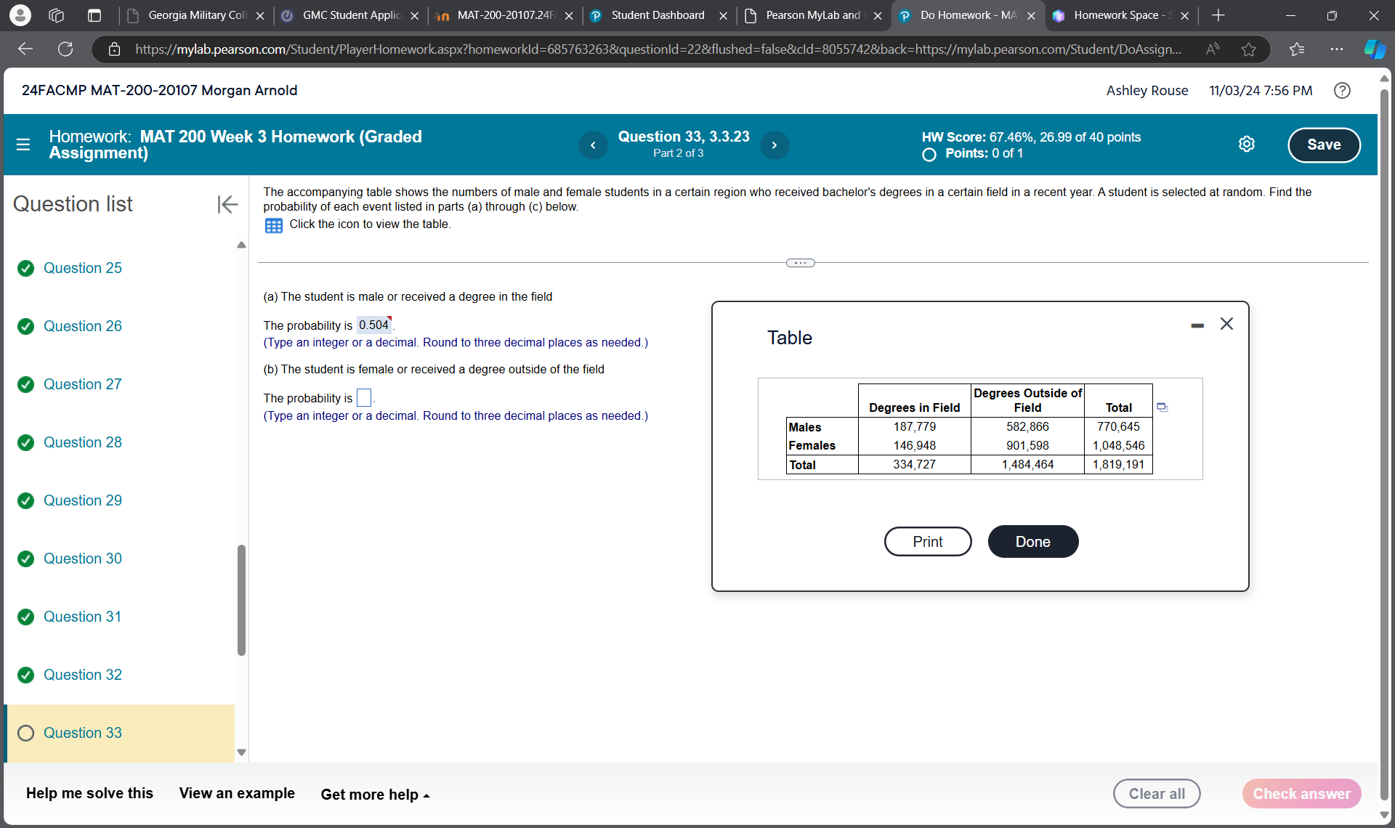Screen dimensions: 1395x828
Task: Open Help me solve this
Action: tap(89, 793)
